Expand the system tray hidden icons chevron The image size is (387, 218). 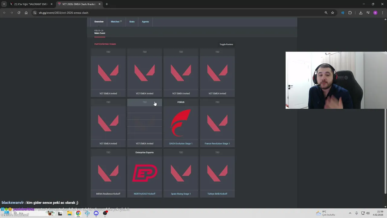(350, 213)
